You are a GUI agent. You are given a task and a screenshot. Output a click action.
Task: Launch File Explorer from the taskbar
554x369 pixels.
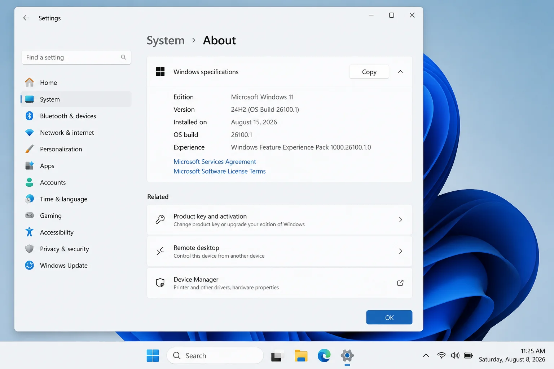pos(301,356)
